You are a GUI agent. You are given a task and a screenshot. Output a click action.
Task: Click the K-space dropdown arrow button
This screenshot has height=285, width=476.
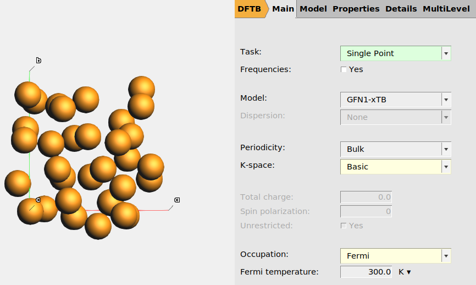446,167
